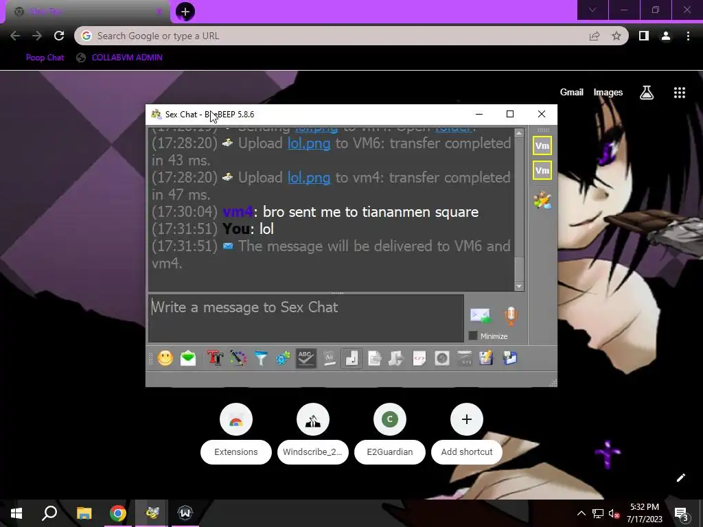Image resolution: width=703 pixels, height=527 pixels.
Task: Click muted volume tray icon
Action: (614, 513)
